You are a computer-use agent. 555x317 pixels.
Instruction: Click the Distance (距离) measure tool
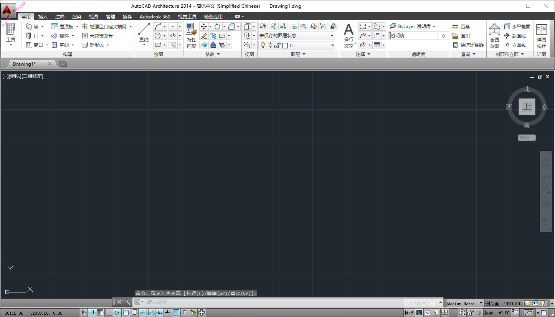[461, 26]
